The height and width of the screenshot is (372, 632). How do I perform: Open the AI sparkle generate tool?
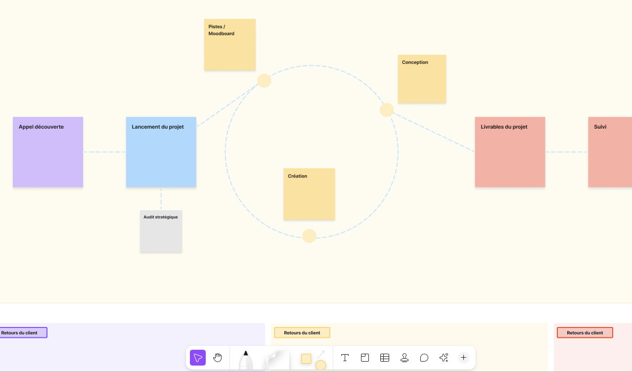pyautogui.click(x=444, y=358)
